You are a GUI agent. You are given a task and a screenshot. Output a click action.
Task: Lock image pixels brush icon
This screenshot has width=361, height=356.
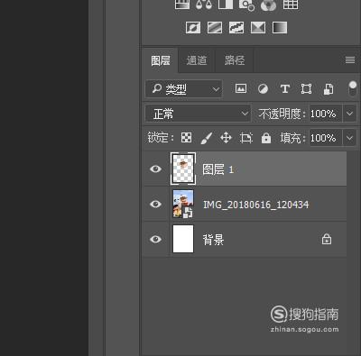coord(207,138)
